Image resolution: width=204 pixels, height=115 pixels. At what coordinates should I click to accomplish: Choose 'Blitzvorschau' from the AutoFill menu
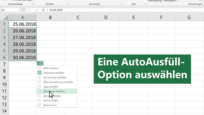[x=50, y=105]
